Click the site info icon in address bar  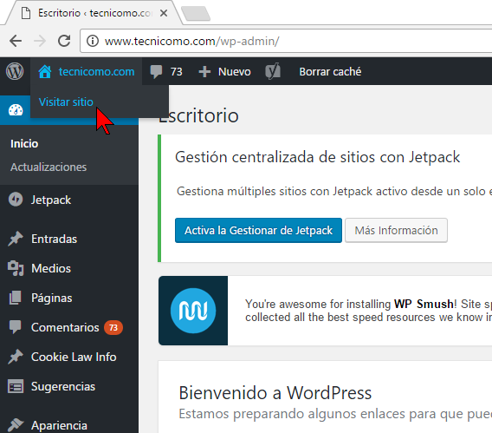[93, 41]
